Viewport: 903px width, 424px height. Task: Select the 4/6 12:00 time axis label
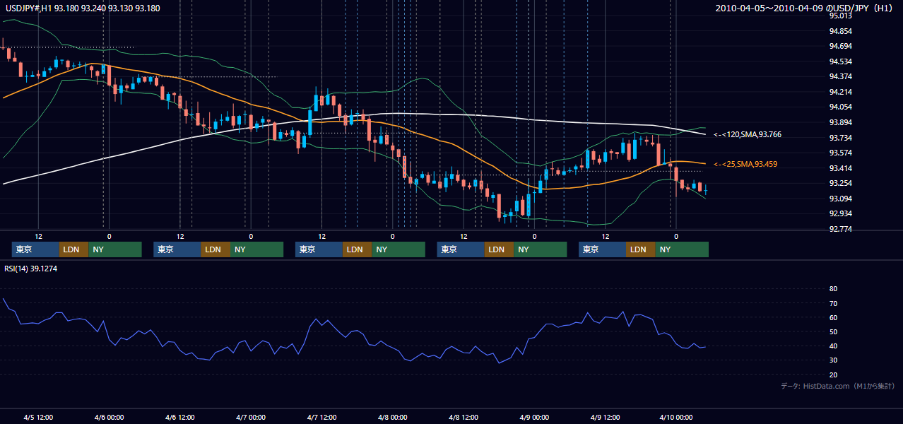(179, 417)
